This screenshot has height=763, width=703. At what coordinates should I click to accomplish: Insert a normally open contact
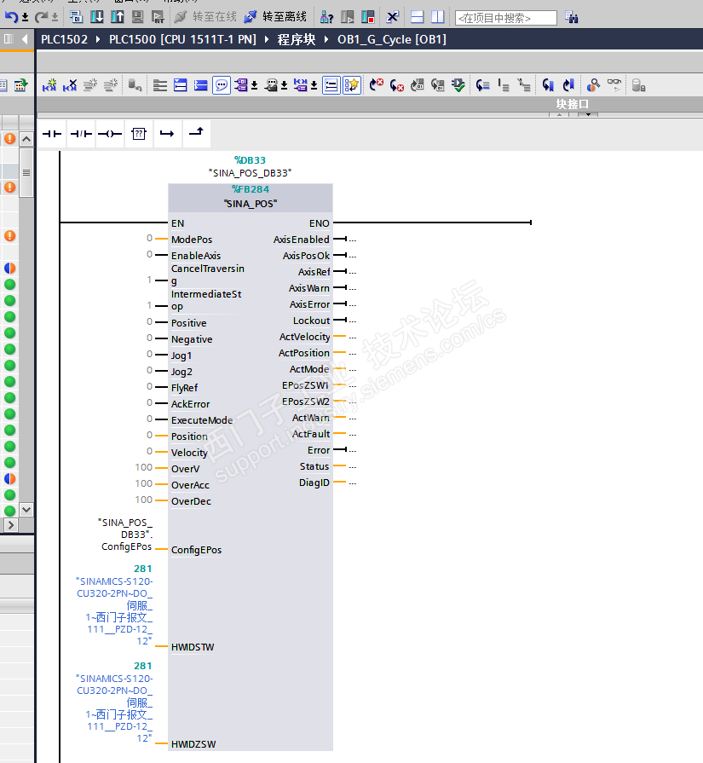pyautogui.click(x=53, y=134)
